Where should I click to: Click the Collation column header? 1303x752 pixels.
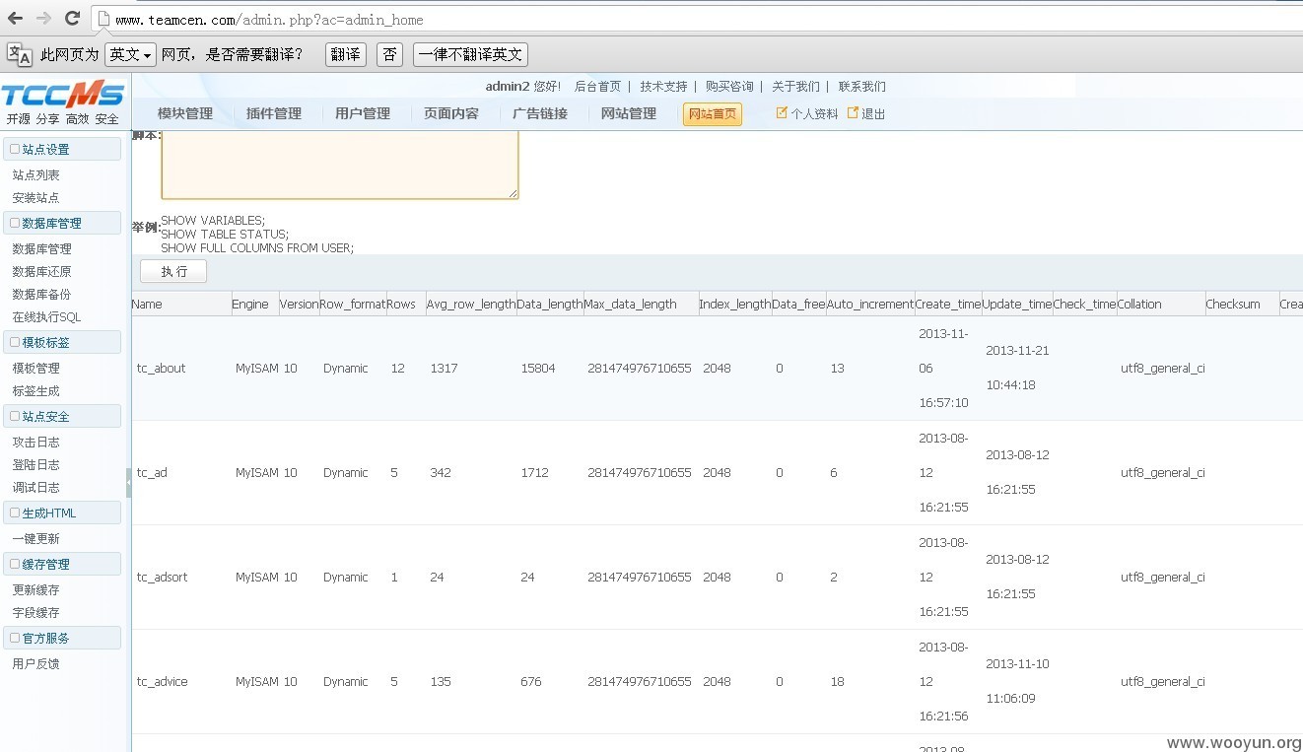[x=1139, y=305]
